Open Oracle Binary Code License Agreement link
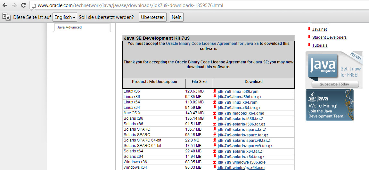 212,44
